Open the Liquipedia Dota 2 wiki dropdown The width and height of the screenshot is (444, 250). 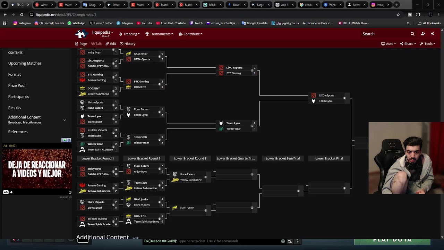coord(103,34)
